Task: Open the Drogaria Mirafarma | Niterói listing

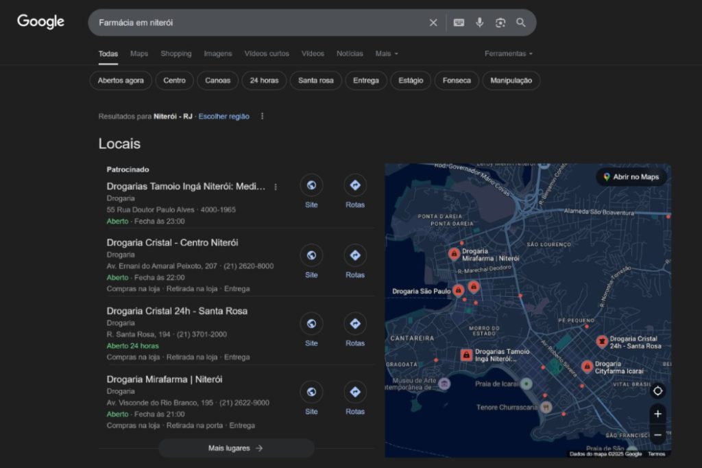Action: [x=165, y=379]
